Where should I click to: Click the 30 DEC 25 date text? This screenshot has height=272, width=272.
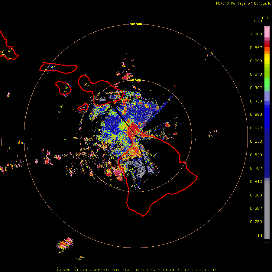tap(189, 270)
